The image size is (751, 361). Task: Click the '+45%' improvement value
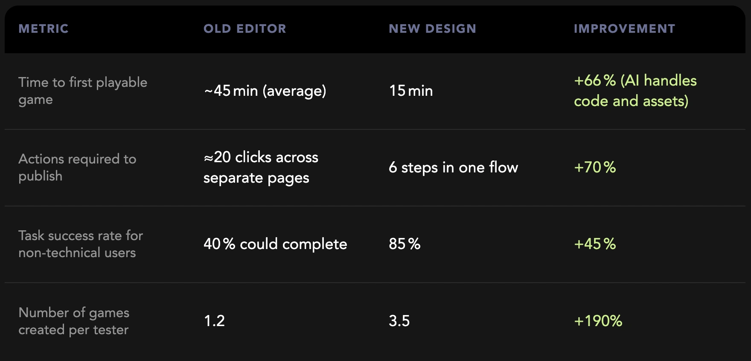pyautogui.click(x=595, y=244)
